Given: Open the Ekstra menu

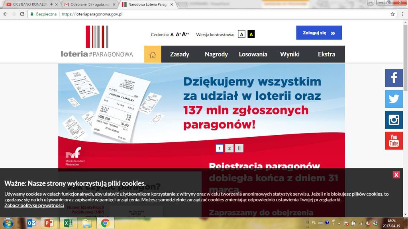Looking at the screenshot, I should (x=326, y=54).
